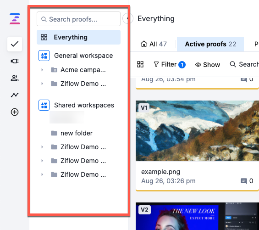This screenshot has height=230, width=259.
Task: Open the Show visibility options
Action: (x=208, y=65)
